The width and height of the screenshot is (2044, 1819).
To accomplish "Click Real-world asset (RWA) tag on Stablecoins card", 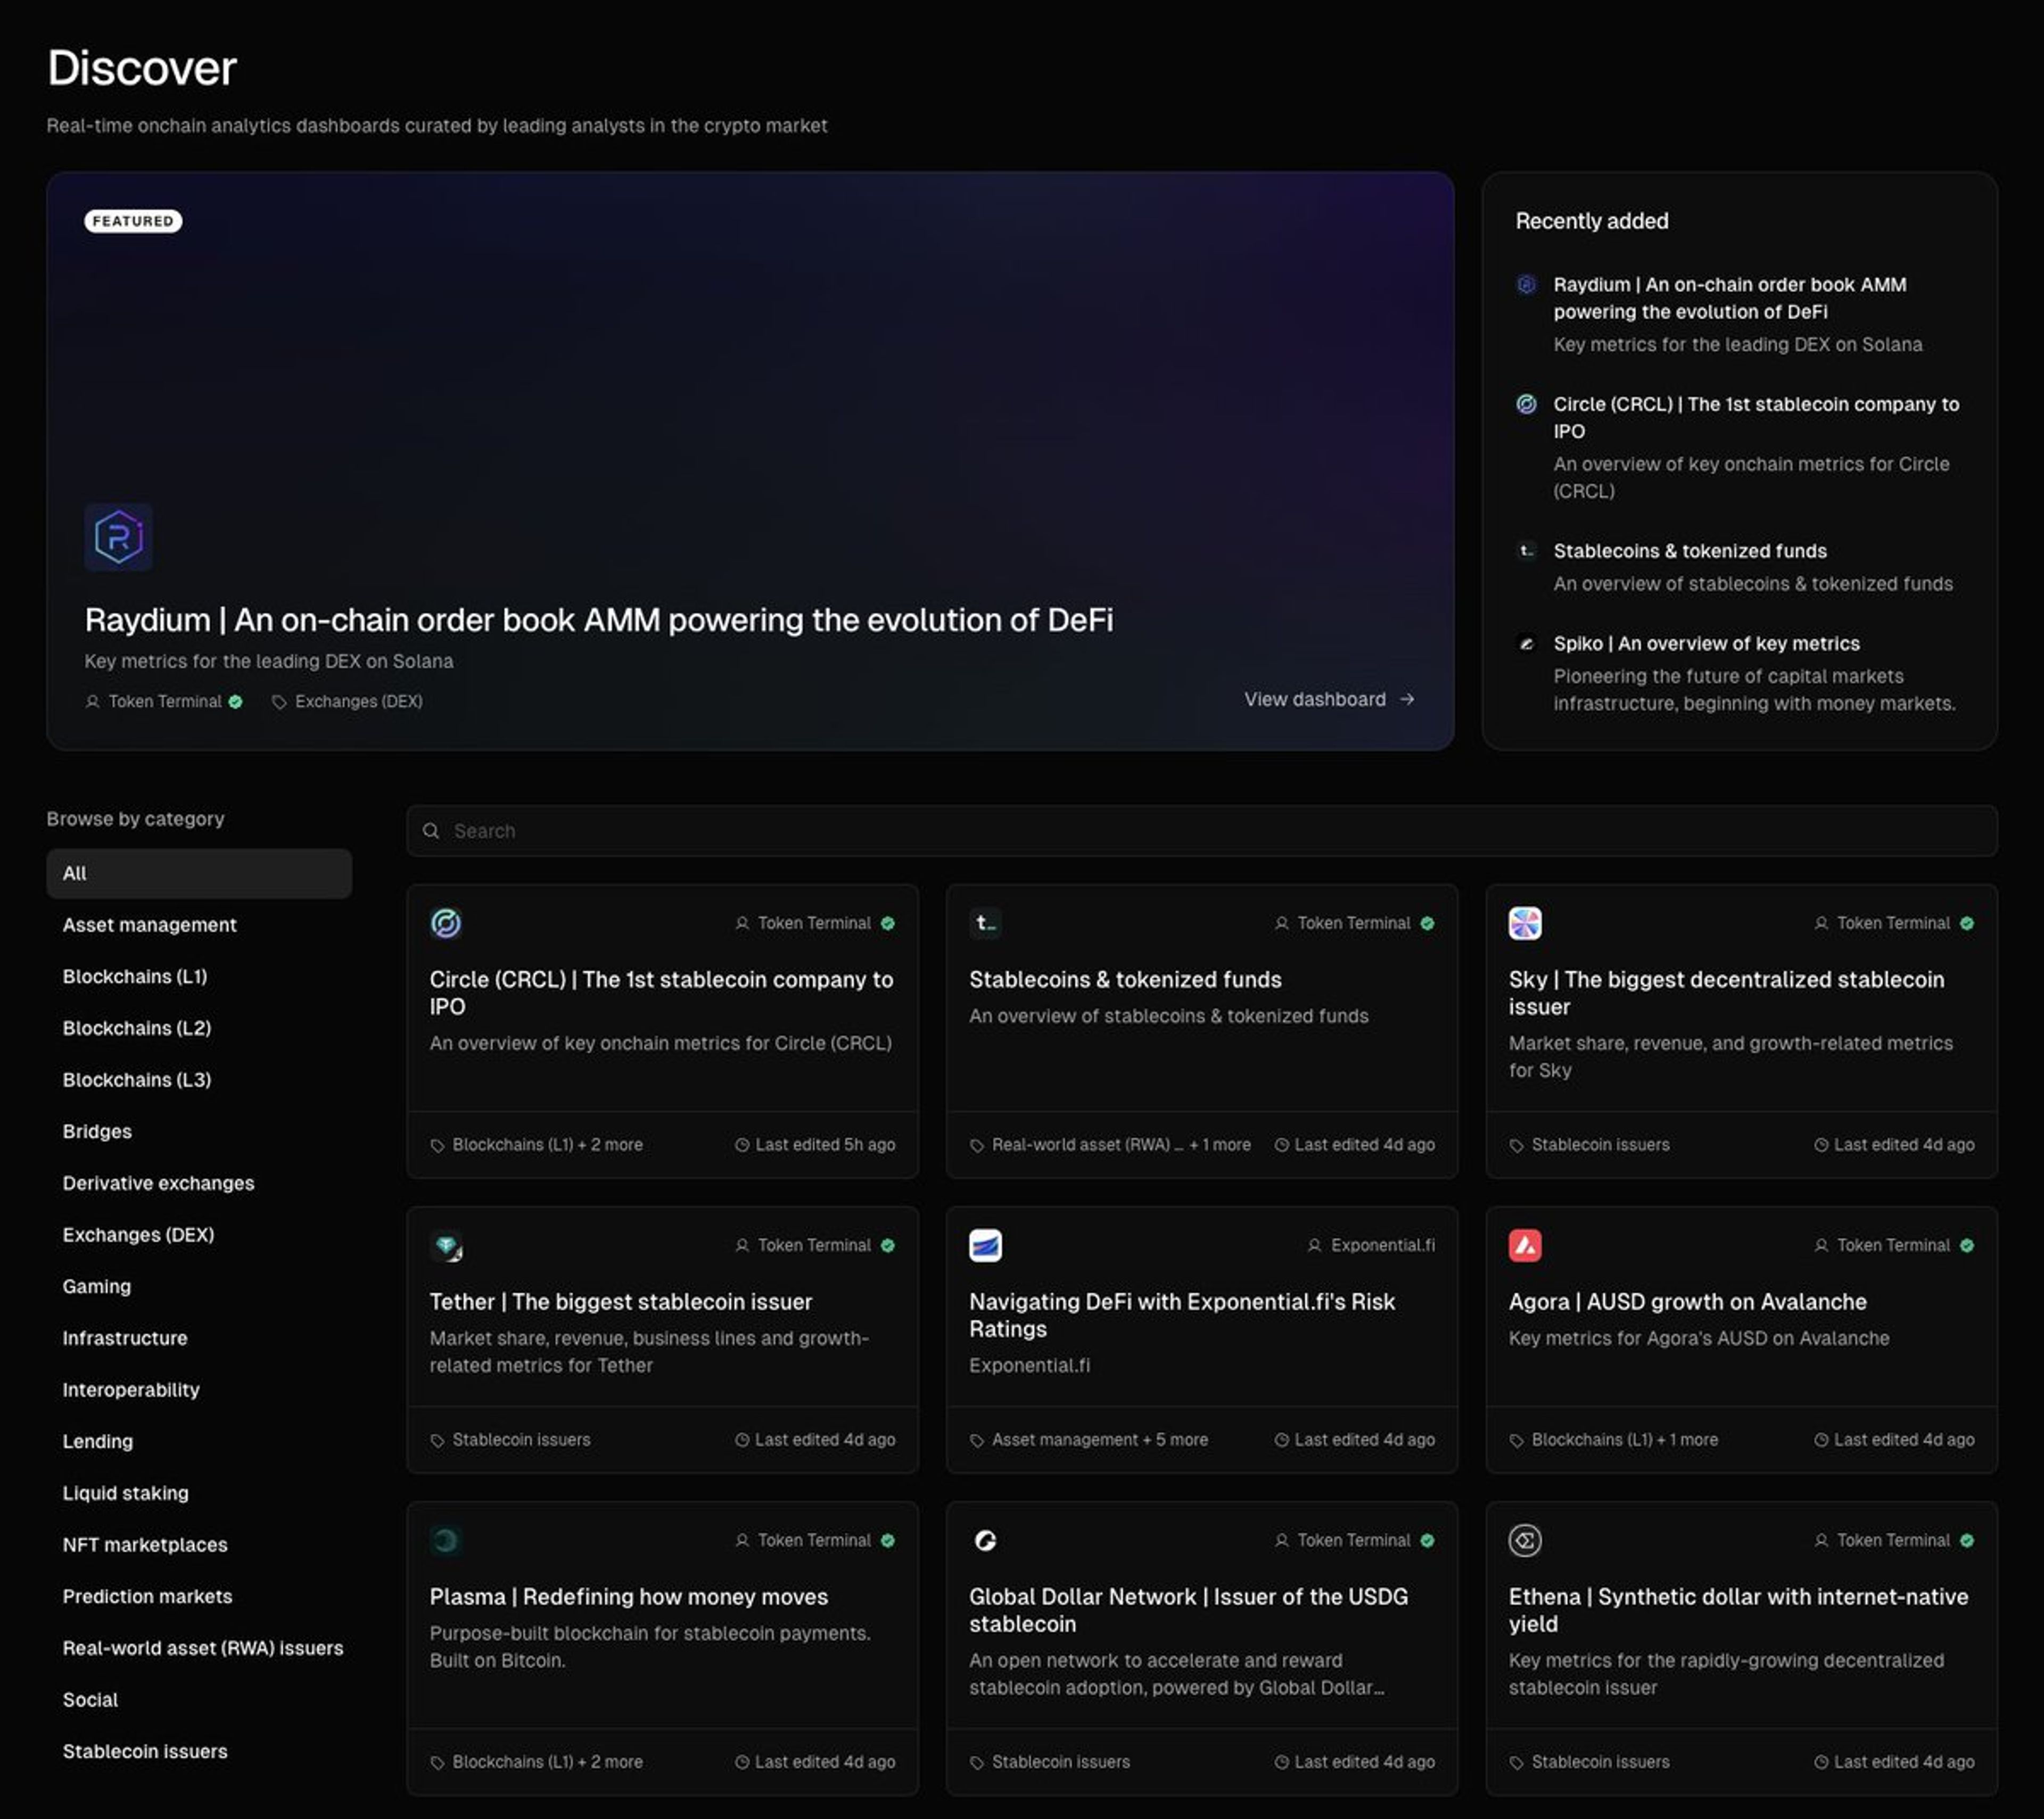I will coord(1087,1145).
